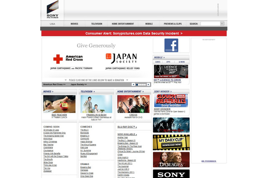Screen dimensions: 268x178
Task: Select the Apps tab in Mobile panel
Action: click(168, 62)
